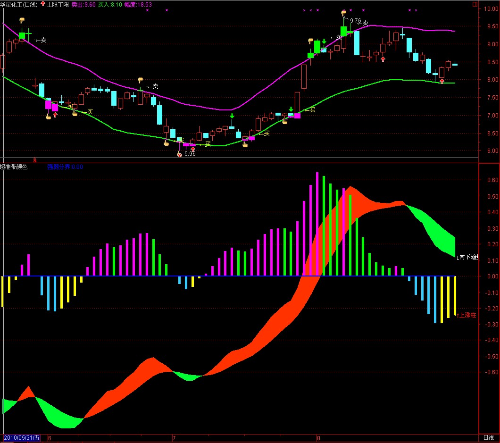500x443 pixels.
Task: Click the red square icon at chart top-right corner
Action: click(475, 4)
